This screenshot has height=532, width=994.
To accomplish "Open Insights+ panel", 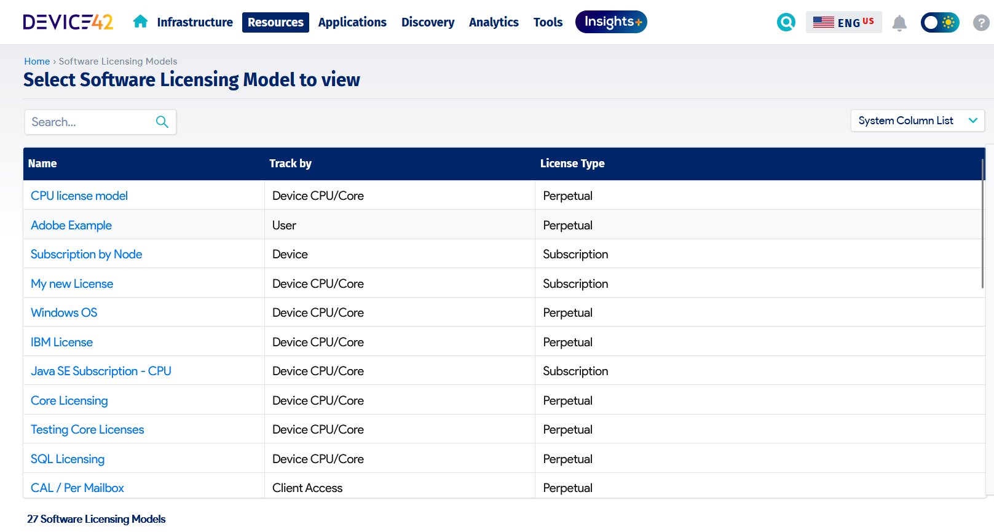I will [x=611, y=22].
